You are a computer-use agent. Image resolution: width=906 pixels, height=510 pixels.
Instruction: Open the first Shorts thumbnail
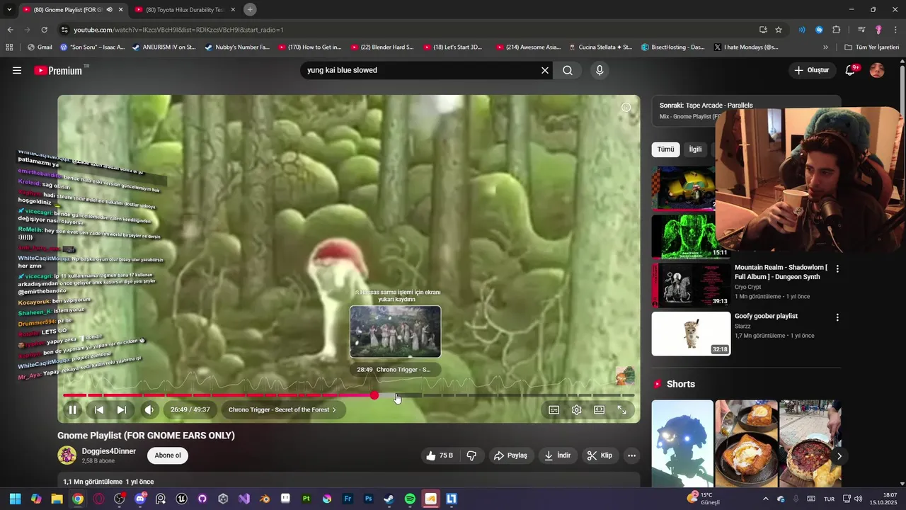[682, 443]
